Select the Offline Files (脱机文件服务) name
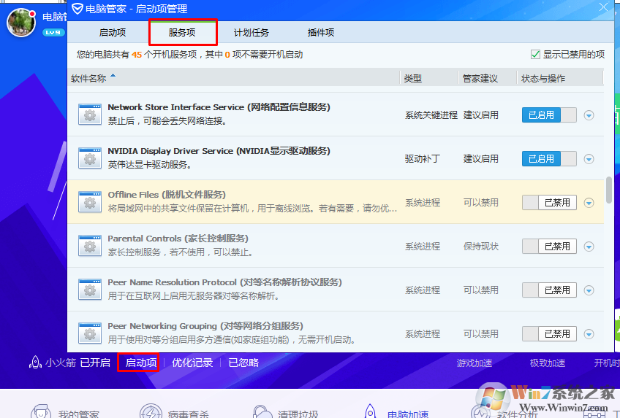 [167, 195]
